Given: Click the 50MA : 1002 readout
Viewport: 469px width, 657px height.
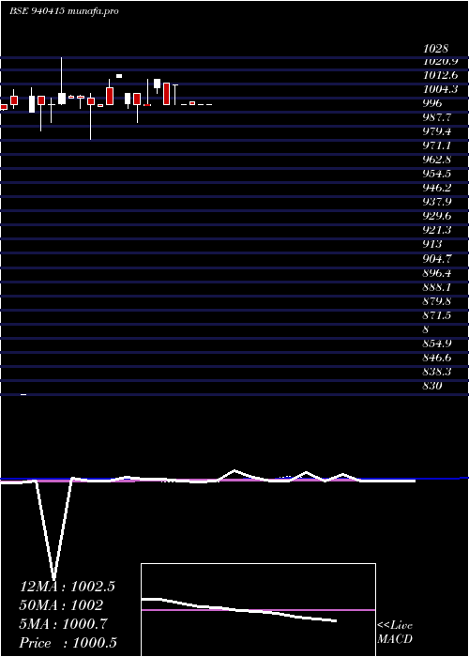Looking at the screenshot, I should (x=62, y=605).
